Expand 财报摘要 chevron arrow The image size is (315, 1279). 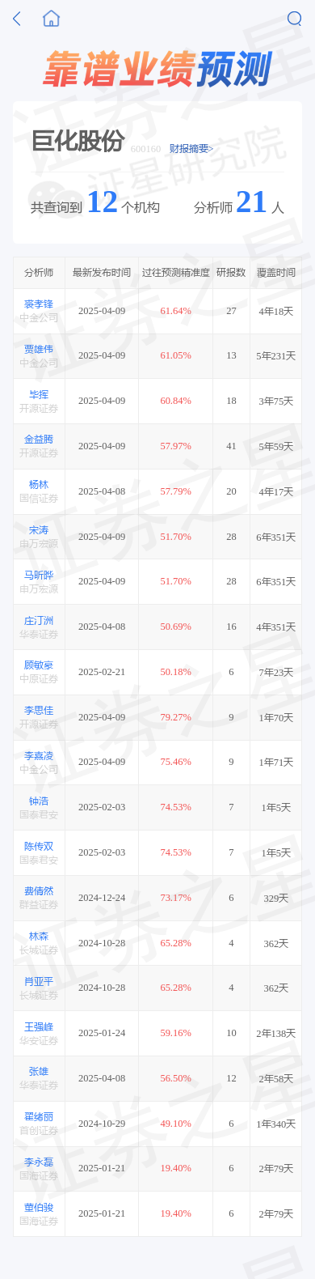click(211, 149)
